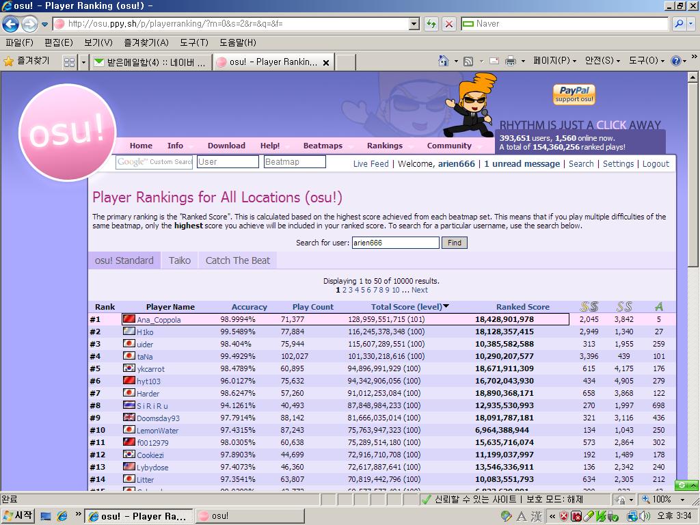
Task: Click the green Refresh page icon
Action: point(431,24)
